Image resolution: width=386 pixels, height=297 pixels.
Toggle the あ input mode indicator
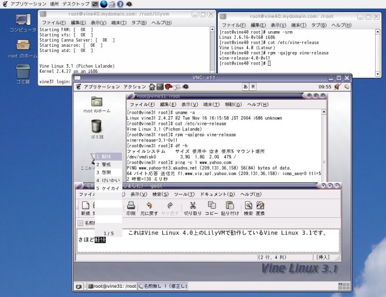point(246,87)
